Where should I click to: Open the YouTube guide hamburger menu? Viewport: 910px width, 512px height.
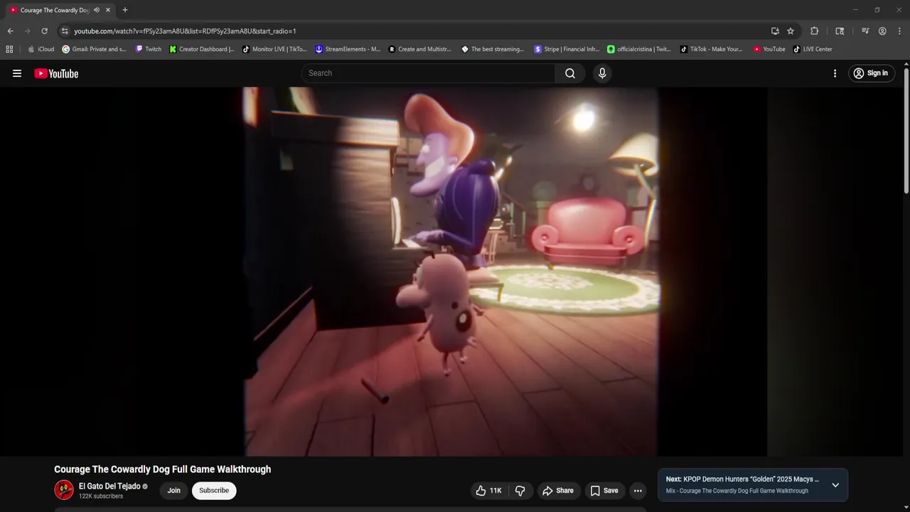17,73
